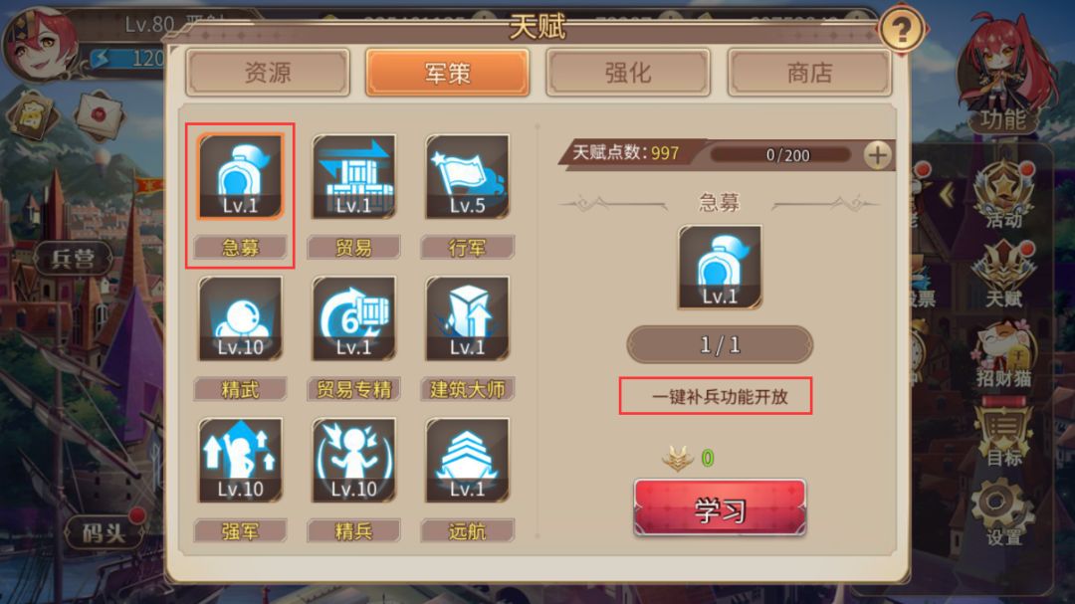Add talent points with the plus button
Viewport: 1075px width, 604px height.
877,155
